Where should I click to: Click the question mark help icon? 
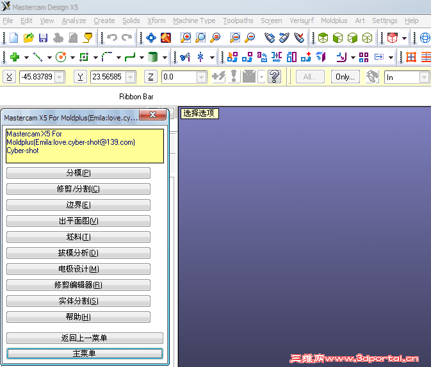(x=274, y=76)
